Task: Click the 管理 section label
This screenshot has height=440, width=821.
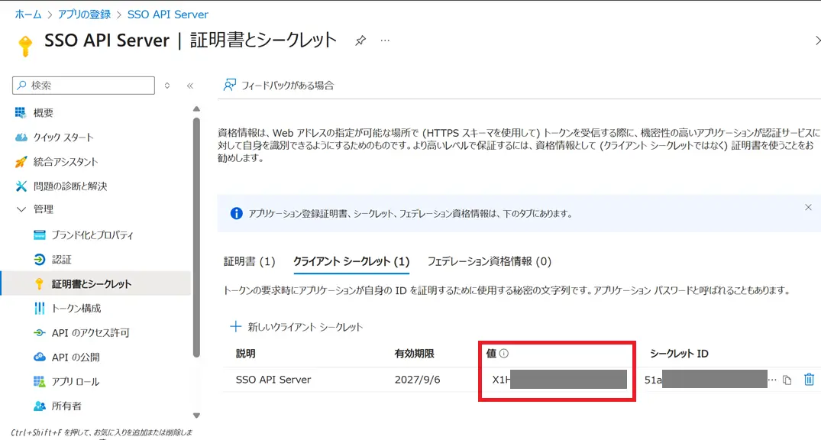Action: point(44,209)
